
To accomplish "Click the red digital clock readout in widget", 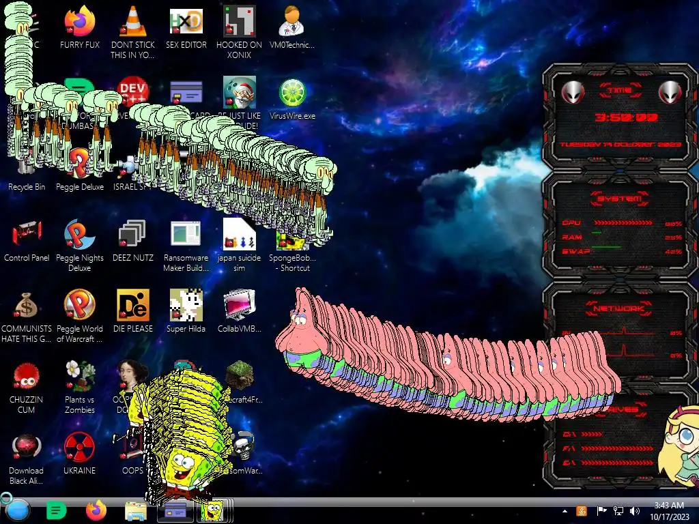I will click(x=627, y=117).
